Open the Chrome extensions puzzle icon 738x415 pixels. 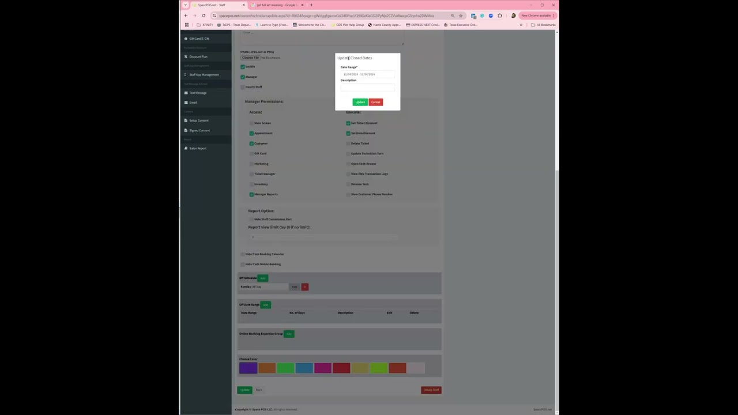(500, 16)
